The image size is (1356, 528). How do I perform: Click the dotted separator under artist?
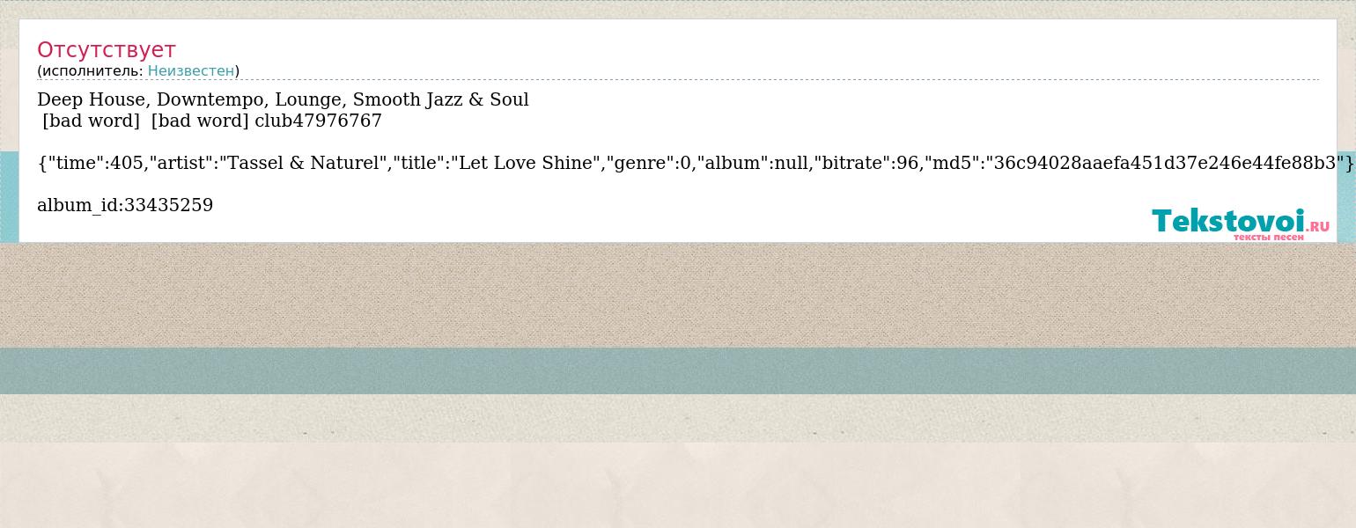pyautogui.click(x=678, y=80)
